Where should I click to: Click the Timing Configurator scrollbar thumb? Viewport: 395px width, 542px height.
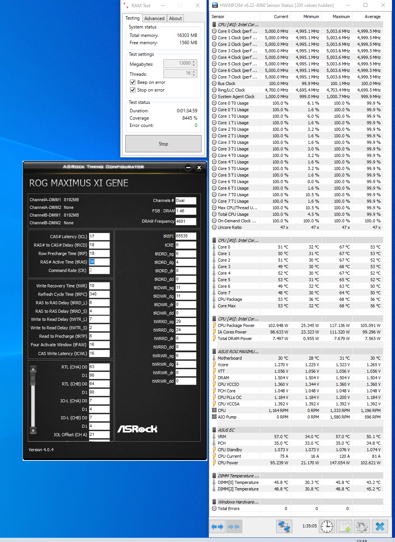(x=33, y=378)
